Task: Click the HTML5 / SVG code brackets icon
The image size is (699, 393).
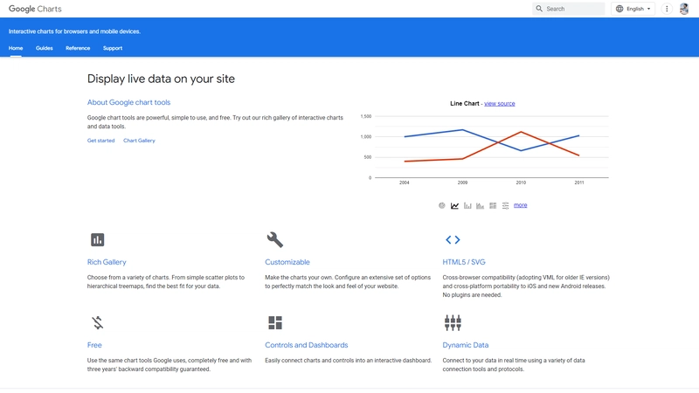Action: pyautogui.click(x=453, y=239)
